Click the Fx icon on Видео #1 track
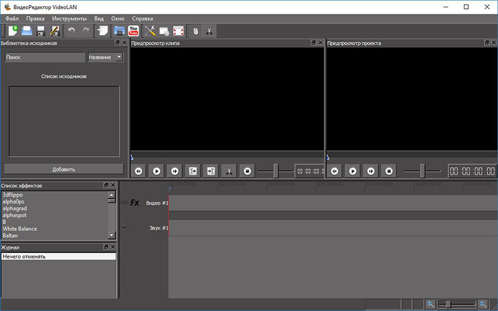Screen dimensions: 498x311 [134, 203]
